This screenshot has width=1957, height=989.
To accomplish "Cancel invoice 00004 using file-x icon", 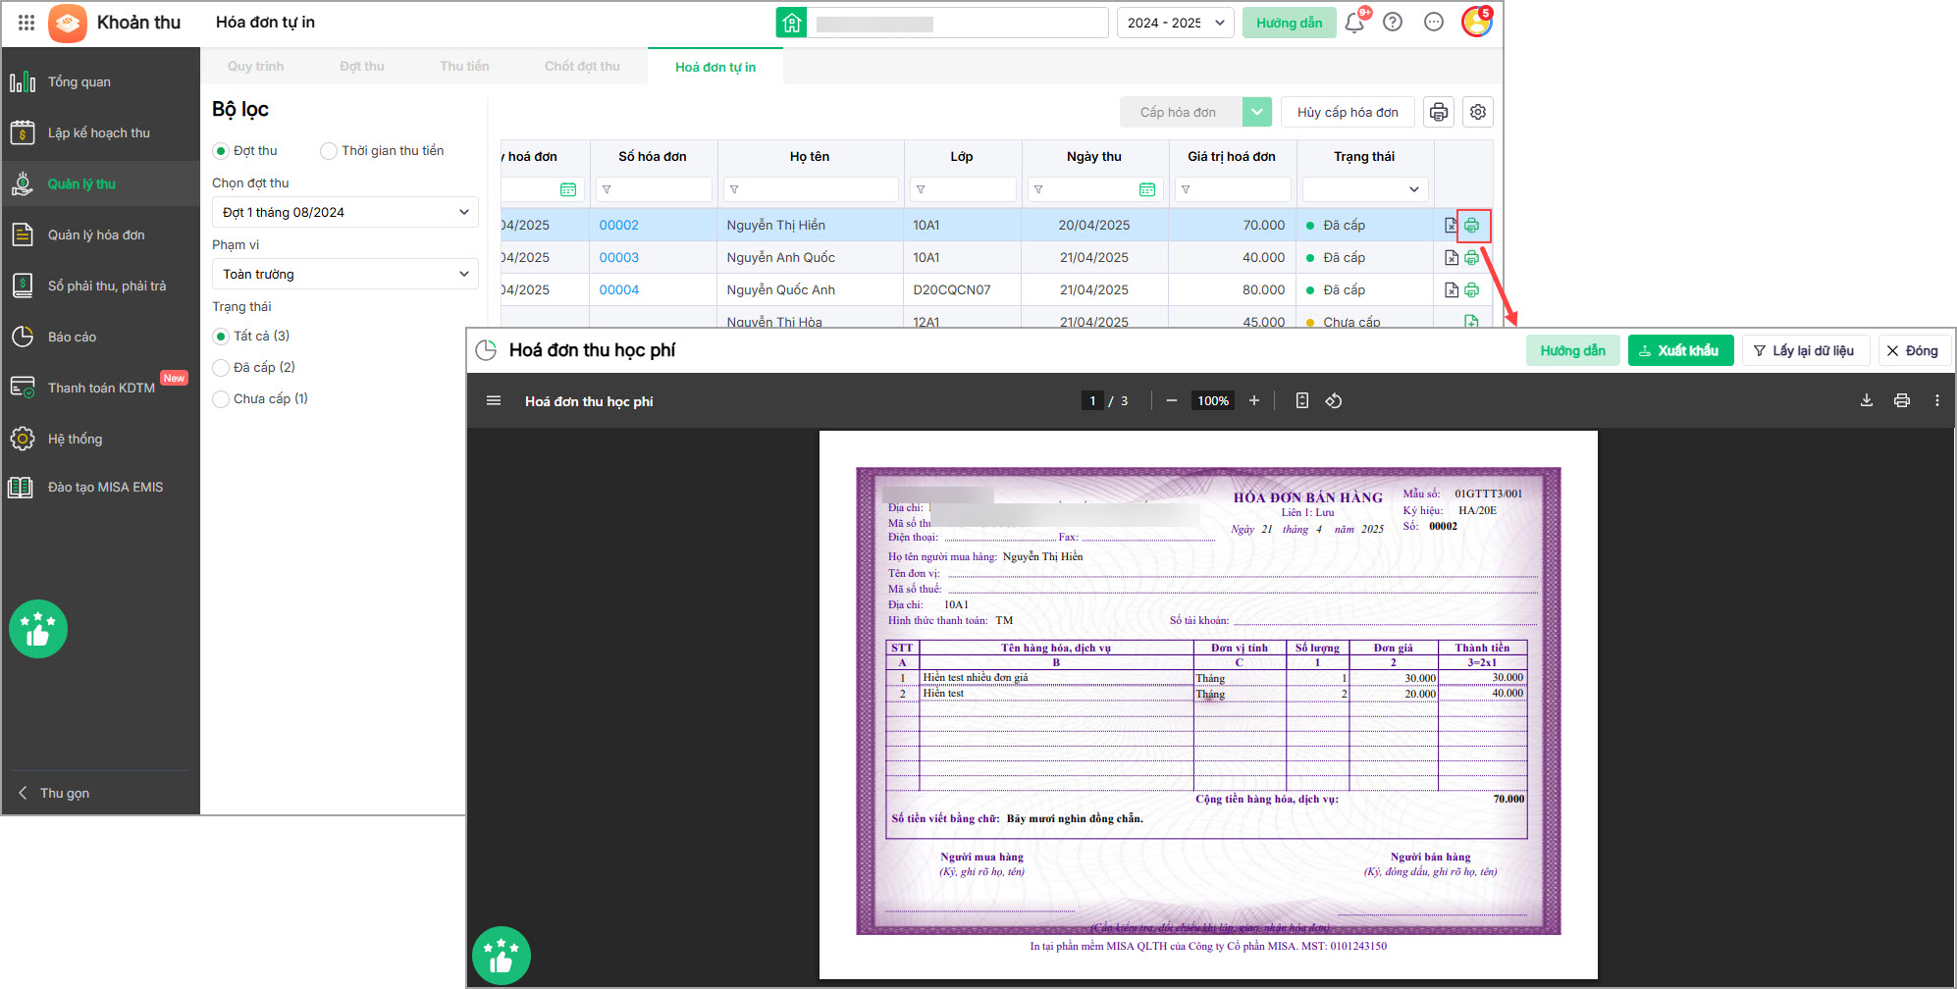I will (x=1452, y=290).
